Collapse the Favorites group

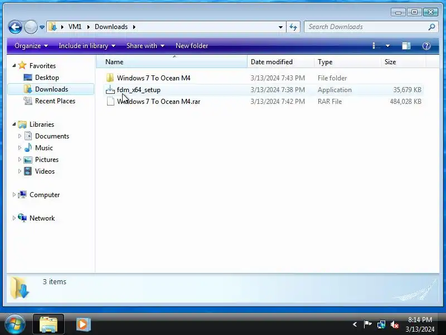14,65
